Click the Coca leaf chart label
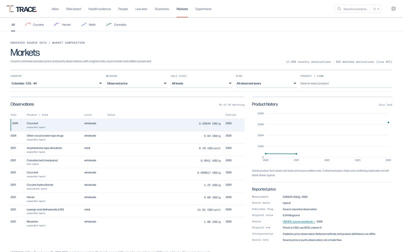The height and width of the screenshot is (252, 403). pos(385,104)
